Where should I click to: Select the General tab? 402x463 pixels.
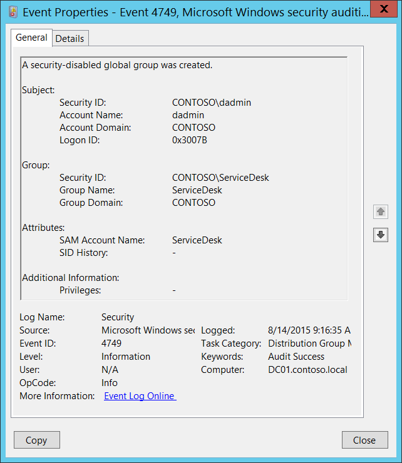(31, 38)
